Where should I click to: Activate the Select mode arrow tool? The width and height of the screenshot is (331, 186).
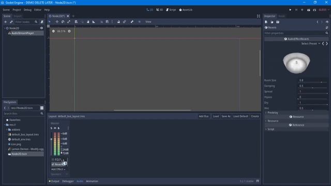tap(50, 22)
